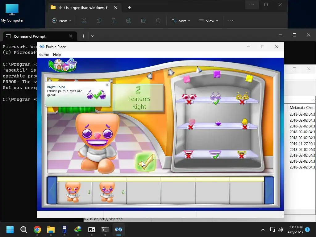Select the red eyes on top shelf
The width and height of the screenshot is (316, 237).
[x=189, y=97]
